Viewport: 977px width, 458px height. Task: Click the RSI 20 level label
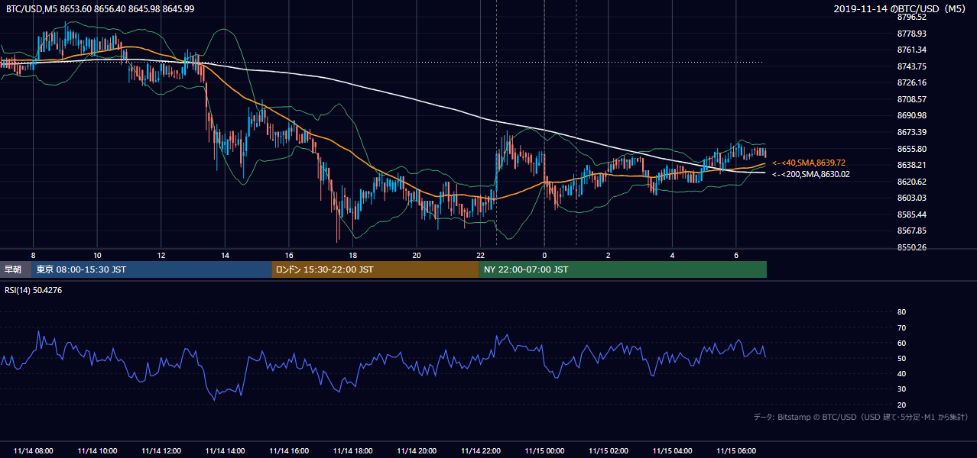(901, 405)
